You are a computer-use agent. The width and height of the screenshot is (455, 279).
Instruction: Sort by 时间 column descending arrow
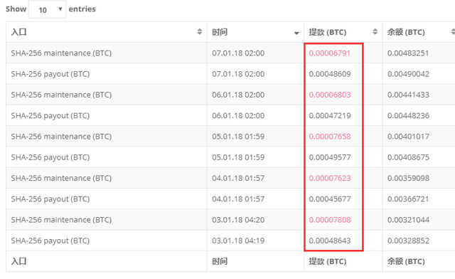pyautogui.click(x=296, y=33)
